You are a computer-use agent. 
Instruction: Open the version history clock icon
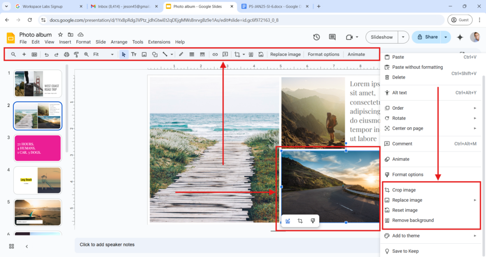(x=317, y=37)
